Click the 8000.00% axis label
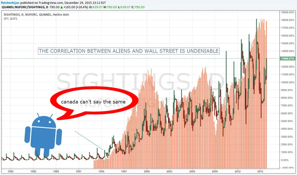297x175 pixels. (288, 98)
